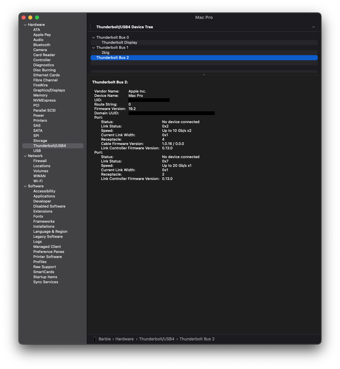Select PCI in sidebar

[36, 105]
